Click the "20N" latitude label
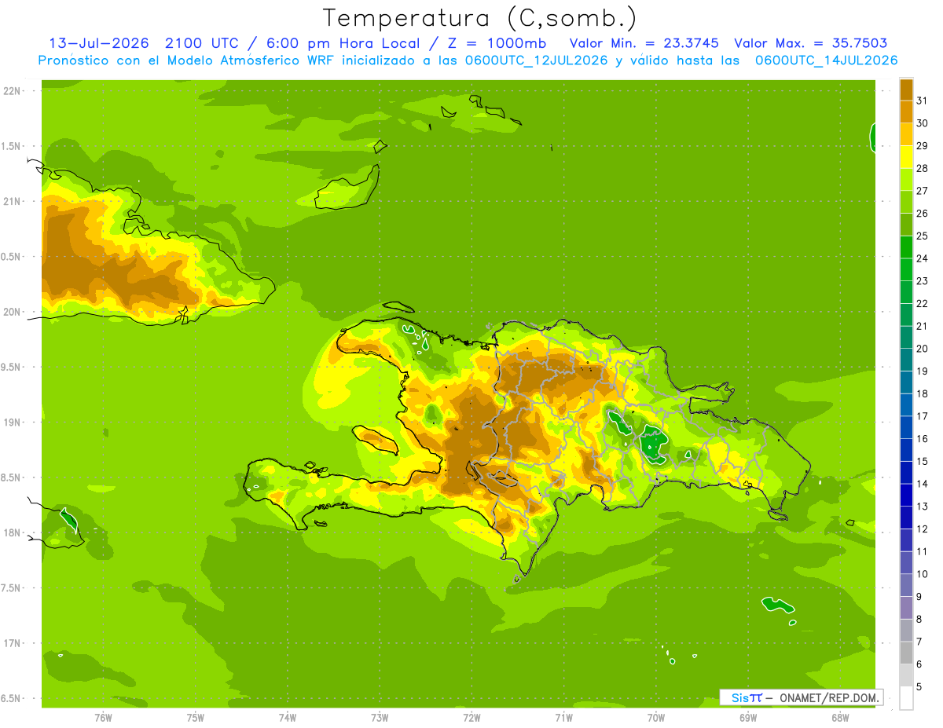This screenshot has height=728, width=943. point(13,312)
